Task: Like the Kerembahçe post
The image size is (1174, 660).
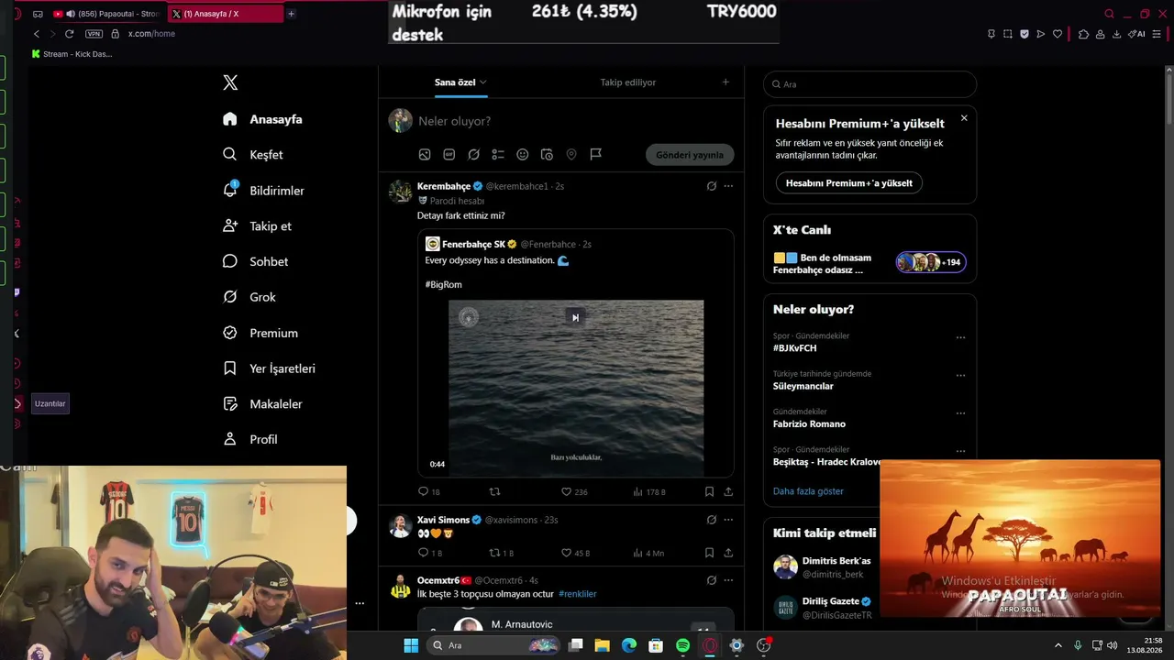Action: (574, 492)
